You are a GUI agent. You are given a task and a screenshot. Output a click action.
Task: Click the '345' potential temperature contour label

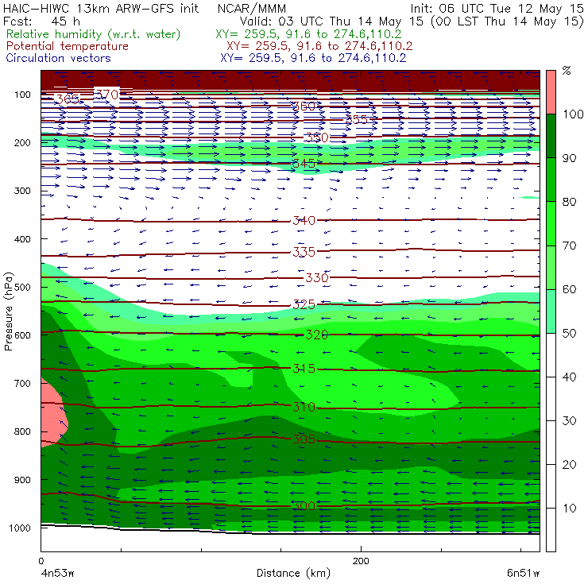coord(304,164)
